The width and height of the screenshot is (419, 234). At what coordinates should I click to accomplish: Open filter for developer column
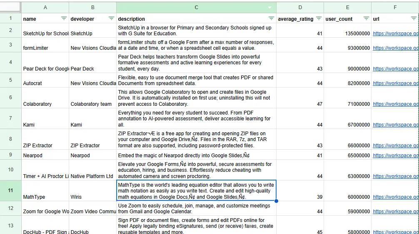111,18
